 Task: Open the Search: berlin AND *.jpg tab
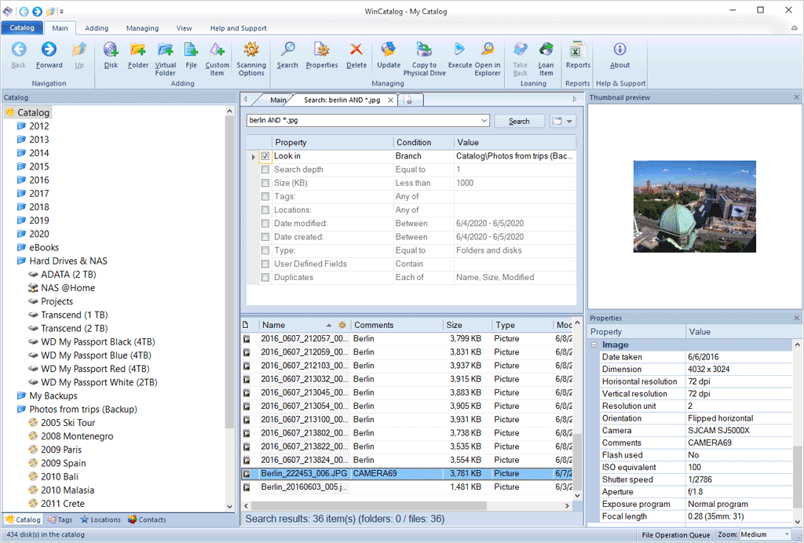pos(345,100)
